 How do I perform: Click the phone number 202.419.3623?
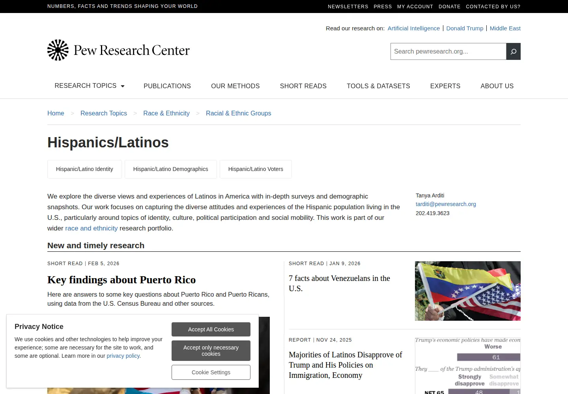[x=433, y=213]
